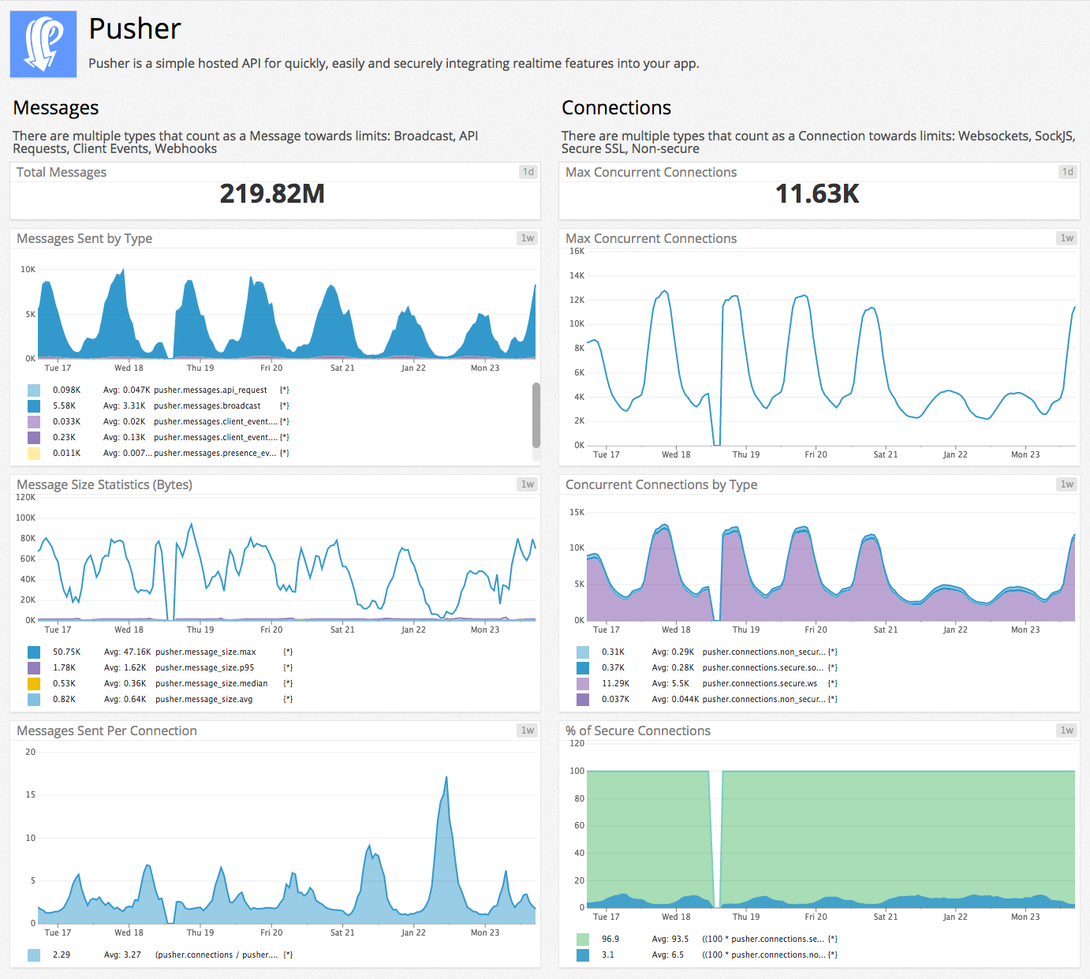Click the Messages section heading
Image resolution: width=1090 pixels, height=979 pixels.
56,108
